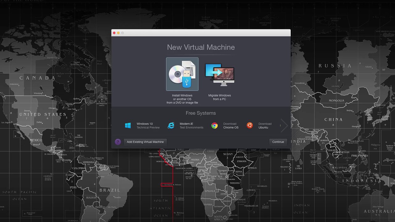Click the "Install Windows or another OS" caption
The height and width of the screenshot is (222, 395).
[x=182, y=99]
